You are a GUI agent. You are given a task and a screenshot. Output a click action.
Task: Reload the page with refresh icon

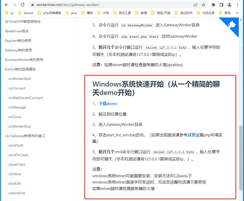click(23, 5)
